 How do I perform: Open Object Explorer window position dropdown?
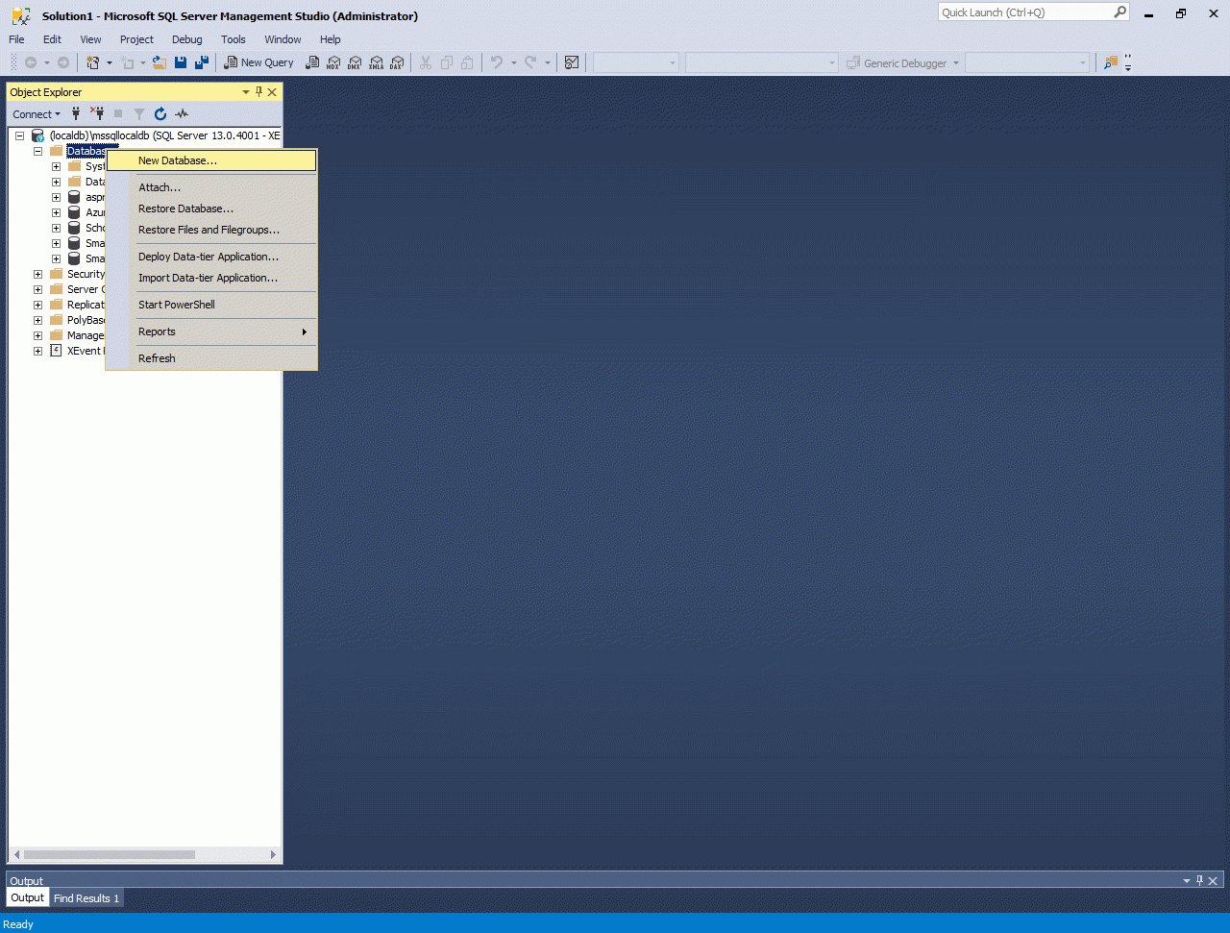pos(246,92)
